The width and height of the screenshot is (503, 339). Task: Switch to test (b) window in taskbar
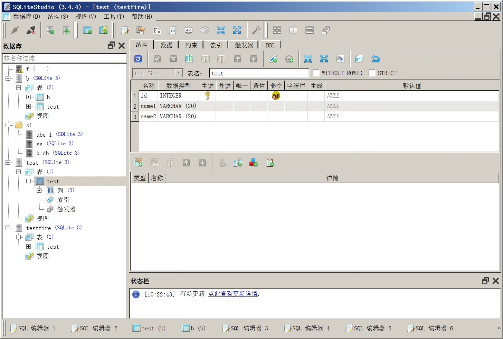(x=149, y=328)
